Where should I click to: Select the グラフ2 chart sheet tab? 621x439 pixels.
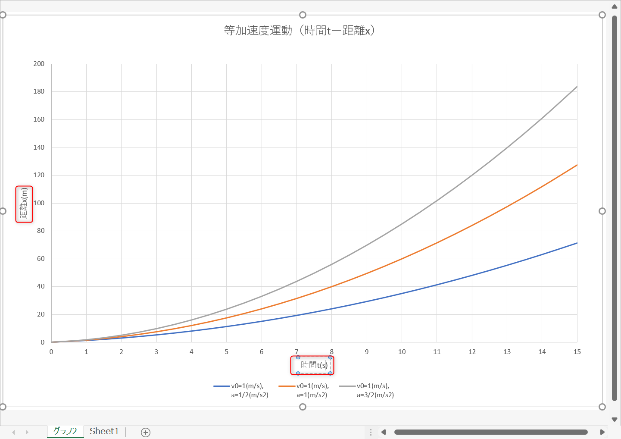click(x=65, y=431)
